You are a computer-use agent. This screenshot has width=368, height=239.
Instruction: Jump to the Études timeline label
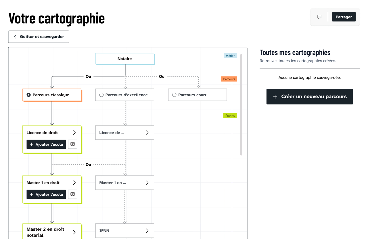[x=230, y=116]
